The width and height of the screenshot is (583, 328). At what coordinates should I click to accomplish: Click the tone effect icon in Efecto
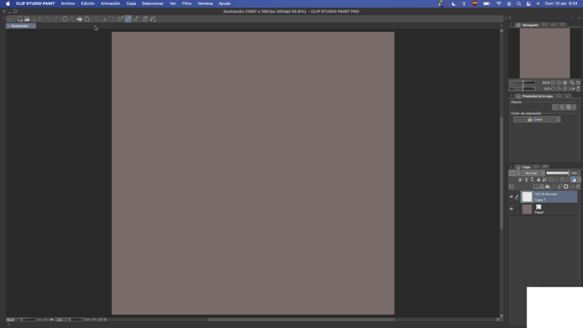(x=562, y=107)
